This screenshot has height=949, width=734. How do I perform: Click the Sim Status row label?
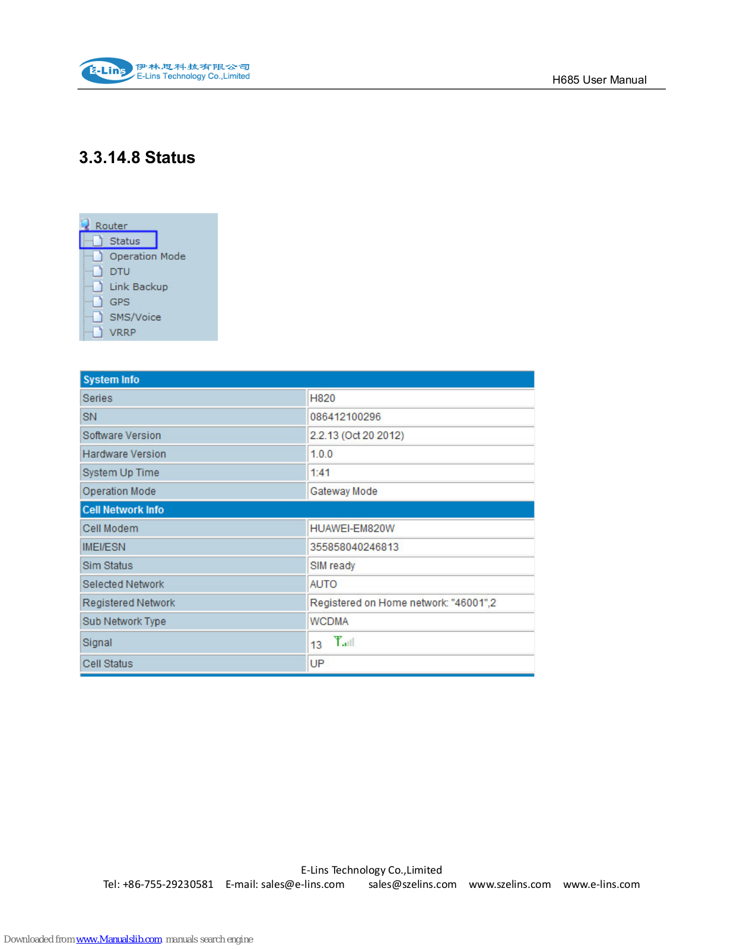107,566
